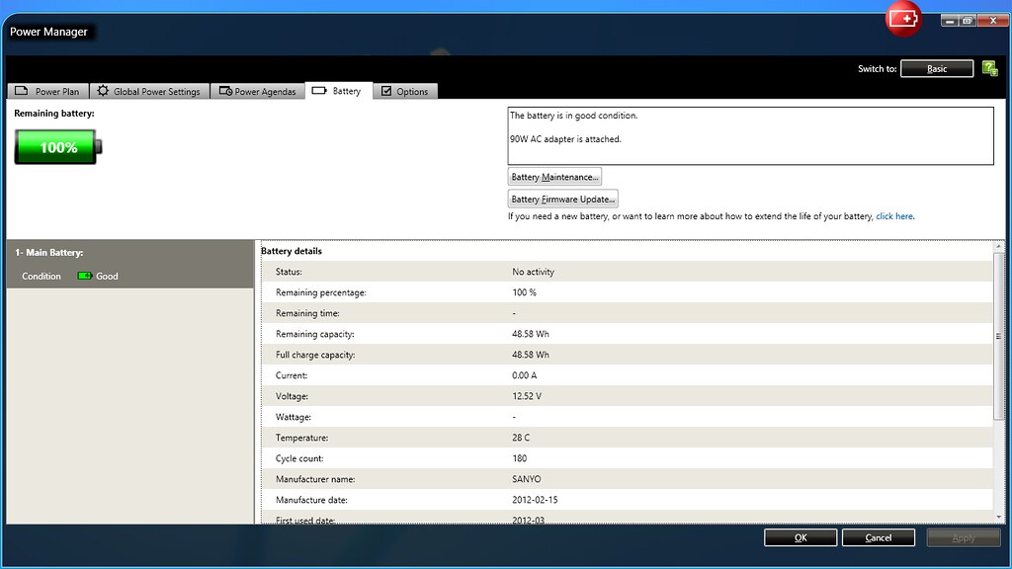
Task: Close the Power Manager window
Action: click(992, 21)
